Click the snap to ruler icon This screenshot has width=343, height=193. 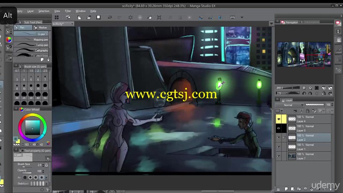click(201, 17)
